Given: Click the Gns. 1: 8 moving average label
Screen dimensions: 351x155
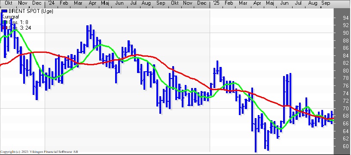Looking at the screenshot, I should pyautogui.click(x=18, y=22).
